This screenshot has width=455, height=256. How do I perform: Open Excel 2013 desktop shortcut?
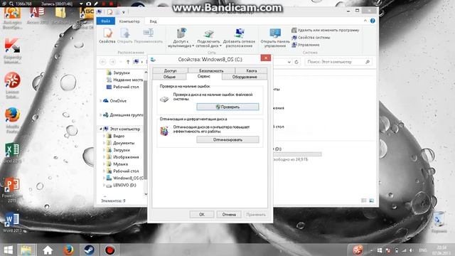coord(12,153)
